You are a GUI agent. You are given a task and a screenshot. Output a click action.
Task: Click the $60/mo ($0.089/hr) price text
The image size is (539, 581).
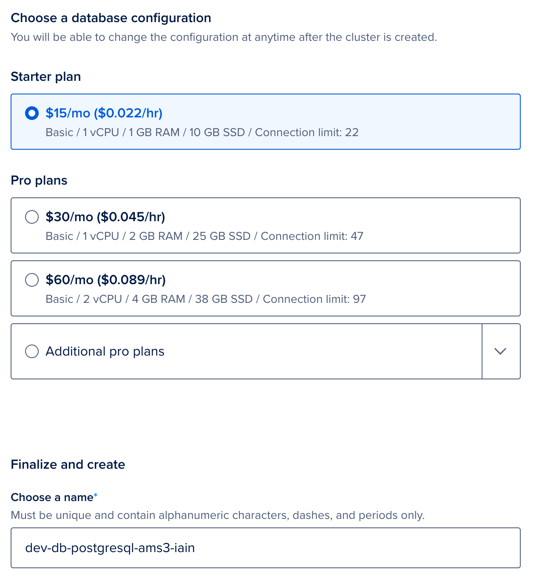point(106,280)
